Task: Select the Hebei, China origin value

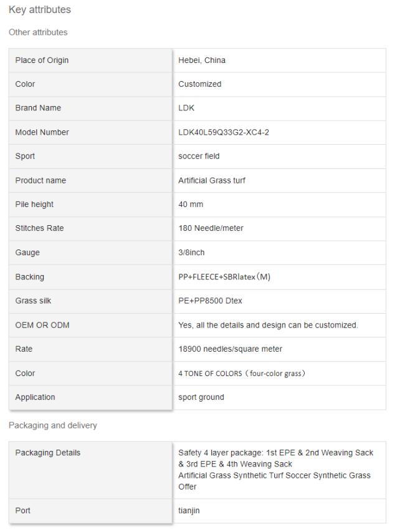Action: (202, 60)
